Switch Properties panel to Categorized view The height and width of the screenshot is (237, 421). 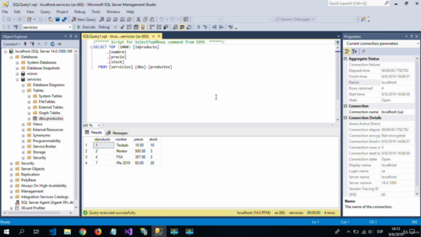coord(347,51)
